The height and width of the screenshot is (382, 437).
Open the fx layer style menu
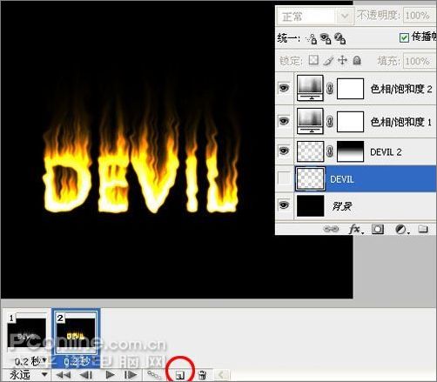[356, 230]
